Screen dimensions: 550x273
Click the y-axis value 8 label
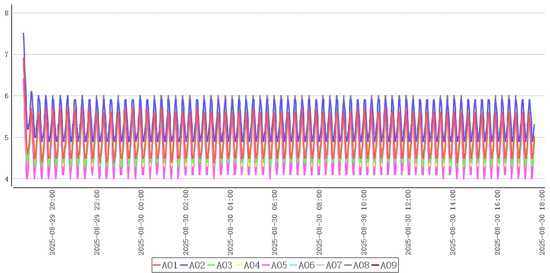tap(7, 13)
